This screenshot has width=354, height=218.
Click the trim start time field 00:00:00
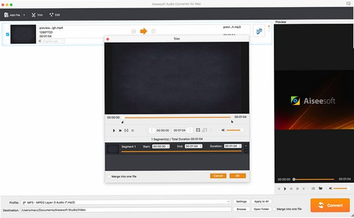coord(162,130)
